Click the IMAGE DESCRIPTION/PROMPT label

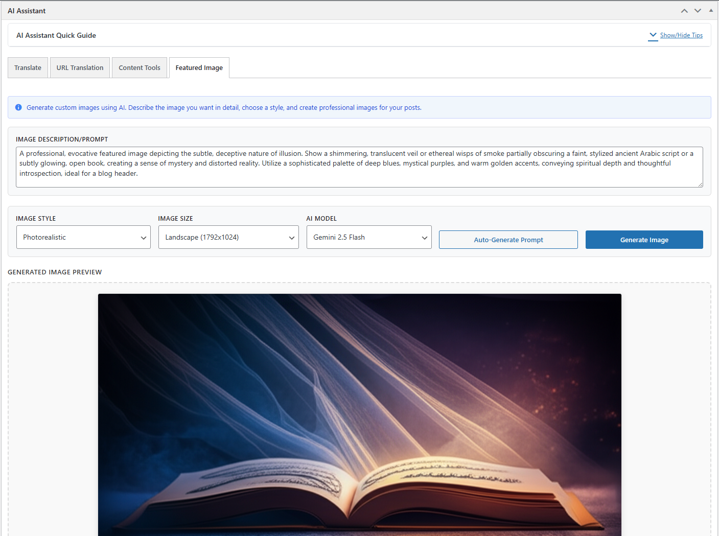coord(62,139)
